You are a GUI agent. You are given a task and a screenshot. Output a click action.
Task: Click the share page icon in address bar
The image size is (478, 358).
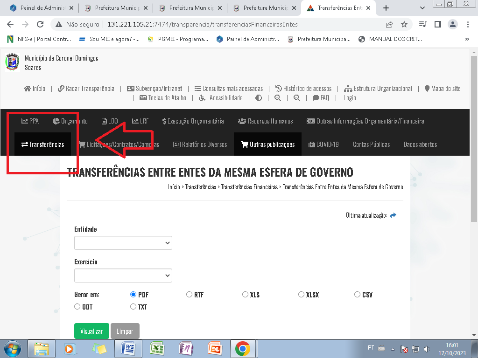(x=389, y=24)
